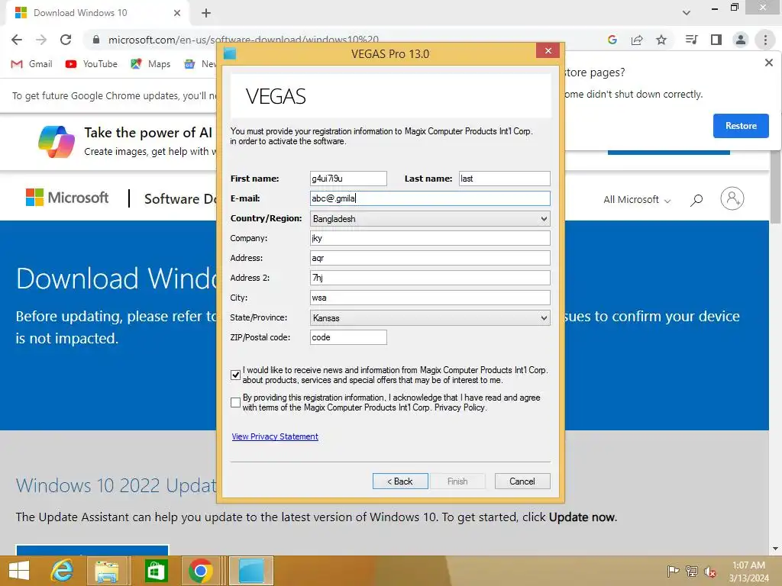Click the Microsoft site search icon
Image resolution: width=782 pixels, height=586 pixels.
coord(696,200)
